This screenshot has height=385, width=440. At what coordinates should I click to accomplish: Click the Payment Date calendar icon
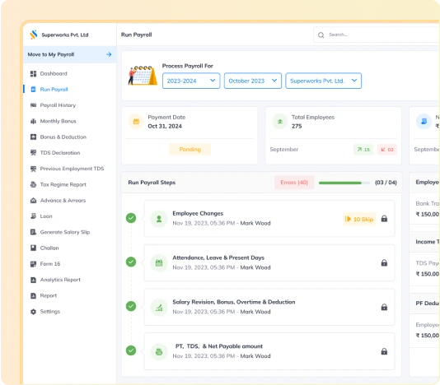(x=137, y=122)
